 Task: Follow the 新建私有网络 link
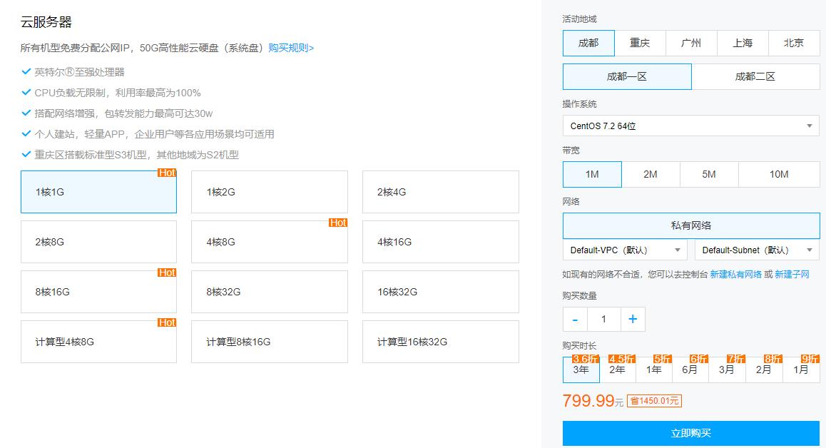[x=736, y=274]
